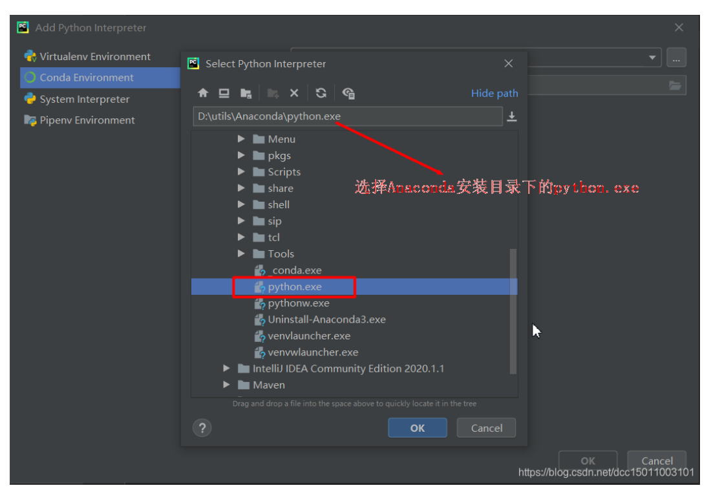Toggle show hidden files and directories icon
The image size is (711, 501).
(x=348, y=93)
